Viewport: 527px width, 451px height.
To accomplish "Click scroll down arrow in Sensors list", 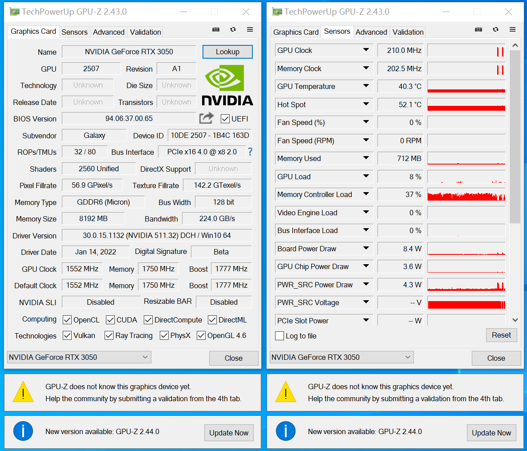I will point(515,320).
